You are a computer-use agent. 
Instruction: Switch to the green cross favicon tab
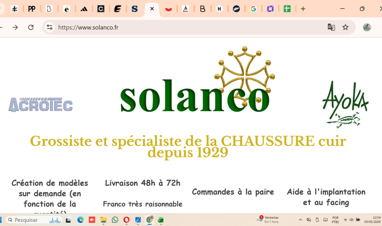287,9
